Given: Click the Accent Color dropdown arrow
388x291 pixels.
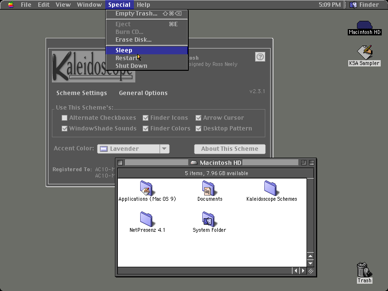Looking at the screenshot, I should click(x=164, y=149).
